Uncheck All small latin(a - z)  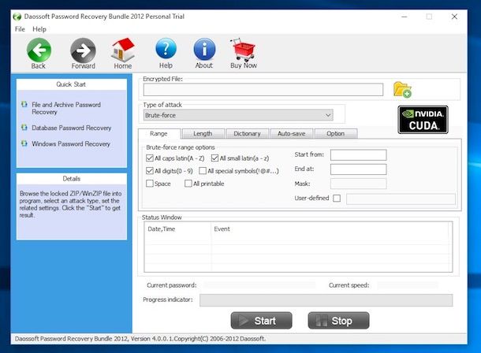(214, 158)
